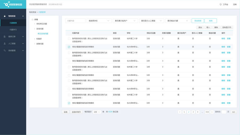240x135 pixels.
Task: Expand the 学校常见问题 tree node
Action: click(35, 24)
